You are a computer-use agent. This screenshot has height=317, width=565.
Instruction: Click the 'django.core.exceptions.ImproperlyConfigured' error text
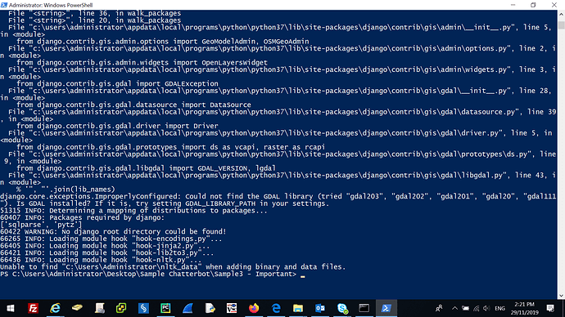click(90, 197)
